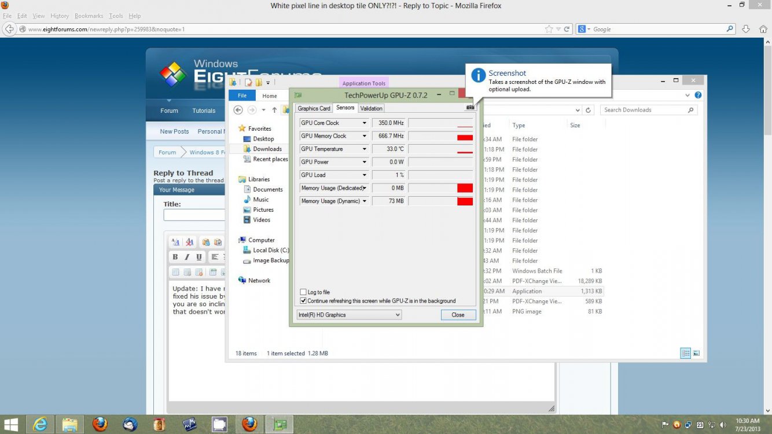Enable the Log to file checkbox
The height and width of the screenshot is (434, 772).
[303, 292]
